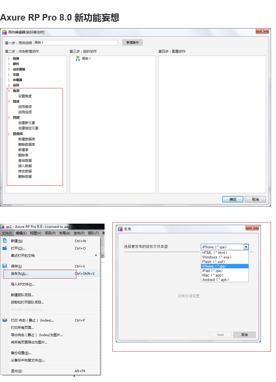
Task: Select Windows (*.exe) in the file type list
Action: 225,257
